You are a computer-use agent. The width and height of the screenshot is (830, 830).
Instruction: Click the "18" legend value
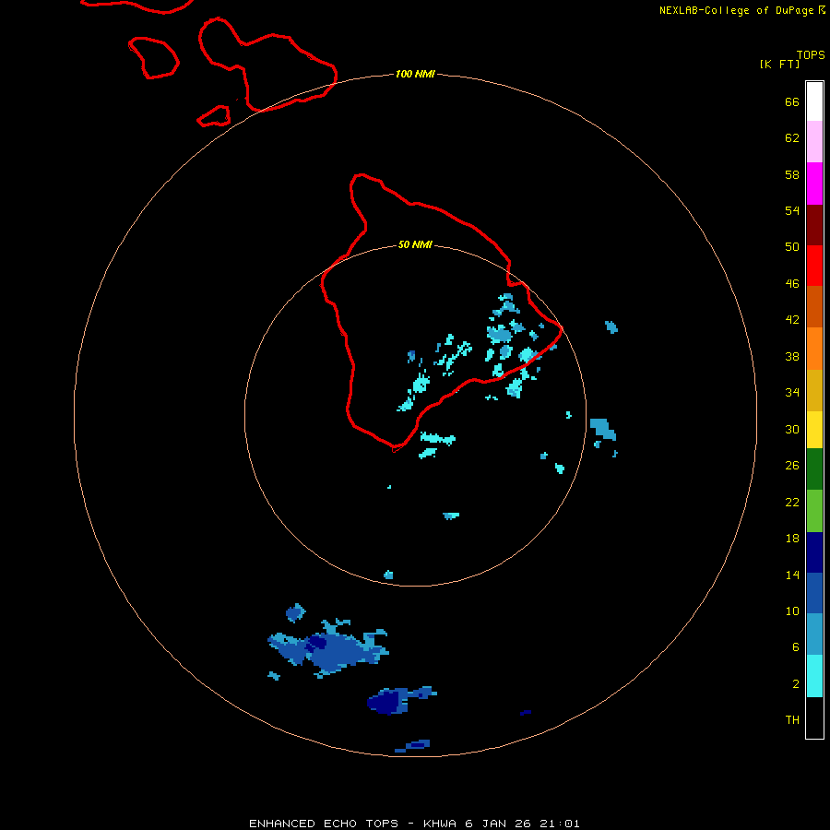point(792,539)
